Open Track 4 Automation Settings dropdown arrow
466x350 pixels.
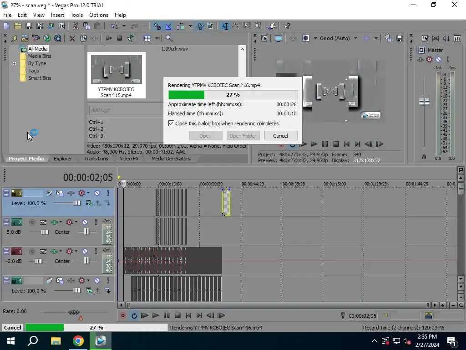[x=88, y=280]
